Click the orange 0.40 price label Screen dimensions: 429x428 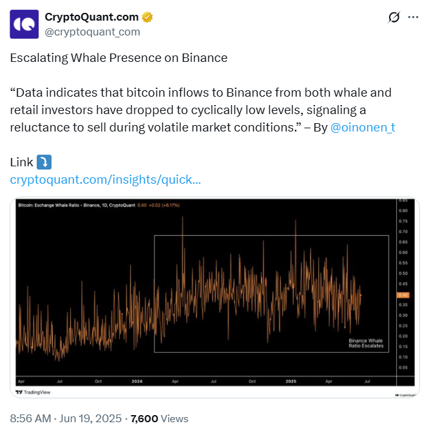403,295
